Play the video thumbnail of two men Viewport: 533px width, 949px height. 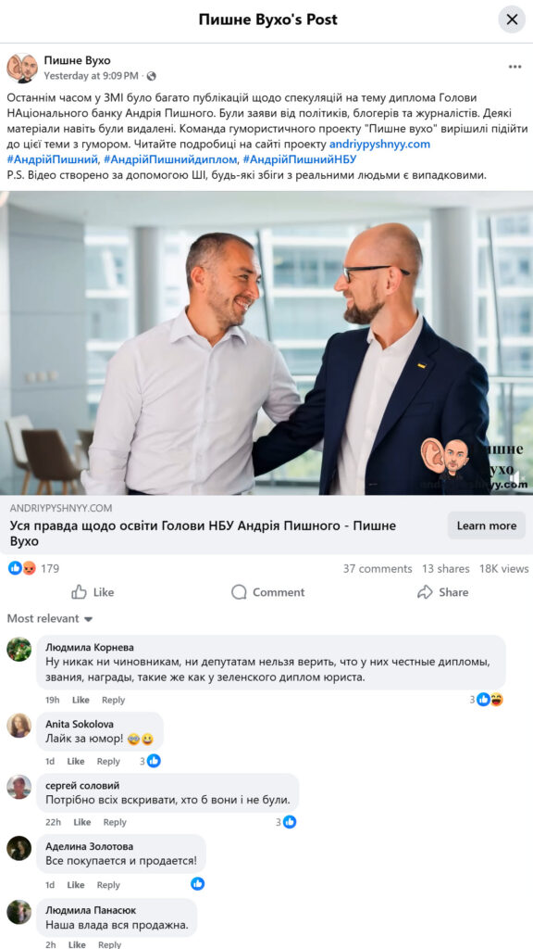(266, 343)
